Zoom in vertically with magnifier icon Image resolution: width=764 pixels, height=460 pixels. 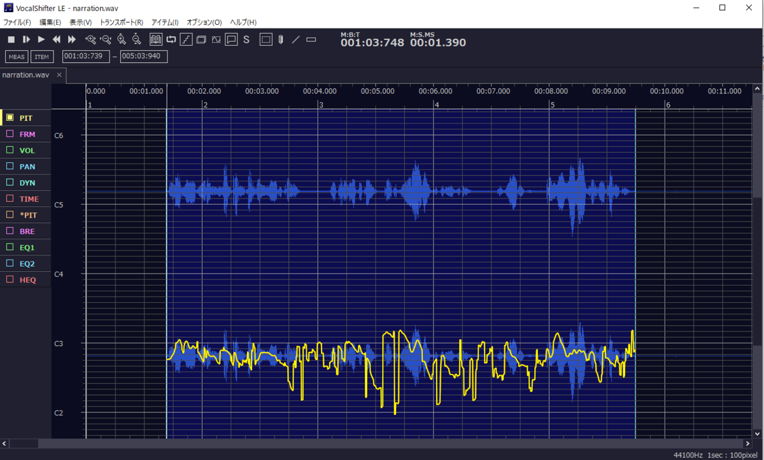point(121,39)
